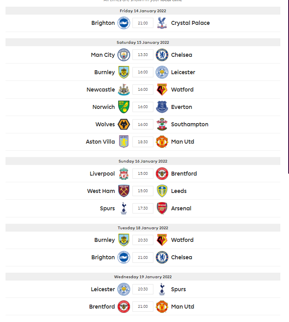Click Brighton name in Friday fixture
Screen dimensions: 289x322
click(x=103, y=23)
